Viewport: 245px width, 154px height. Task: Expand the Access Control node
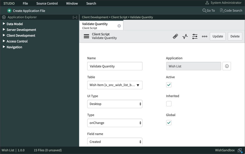pyautogui.click(x=4, y=41)
